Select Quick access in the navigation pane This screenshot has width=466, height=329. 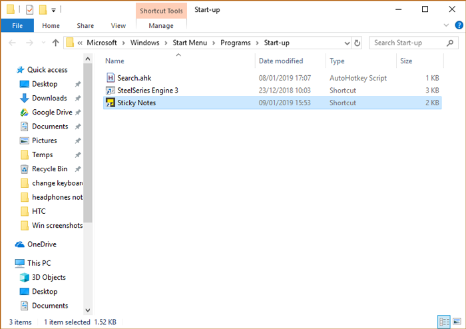click(x=47, y=70)
